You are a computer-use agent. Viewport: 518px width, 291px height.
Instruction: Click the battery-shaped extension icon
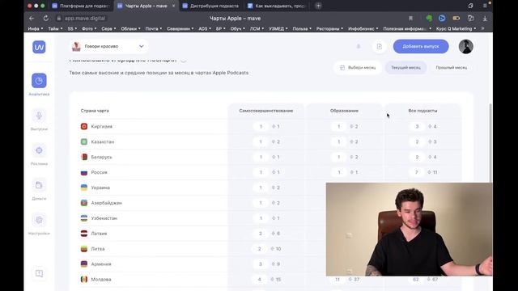tap(456, 19)
